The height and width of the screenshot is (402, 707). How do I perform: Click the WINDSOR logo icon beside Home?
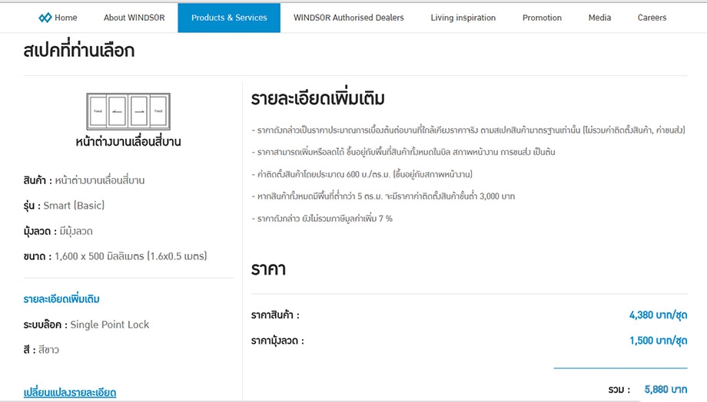(x=45, y=18)
